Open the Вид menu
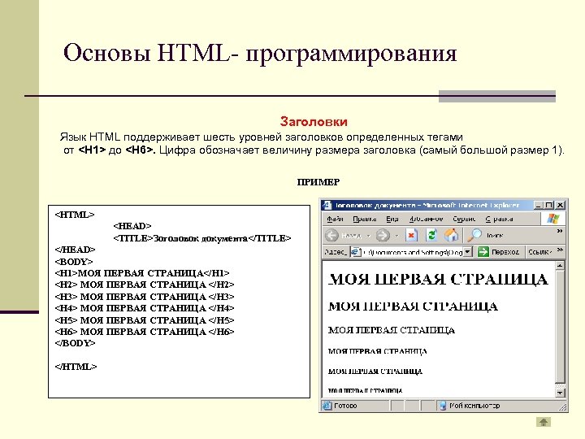This screenshot has width=585, height=439. 392,219
